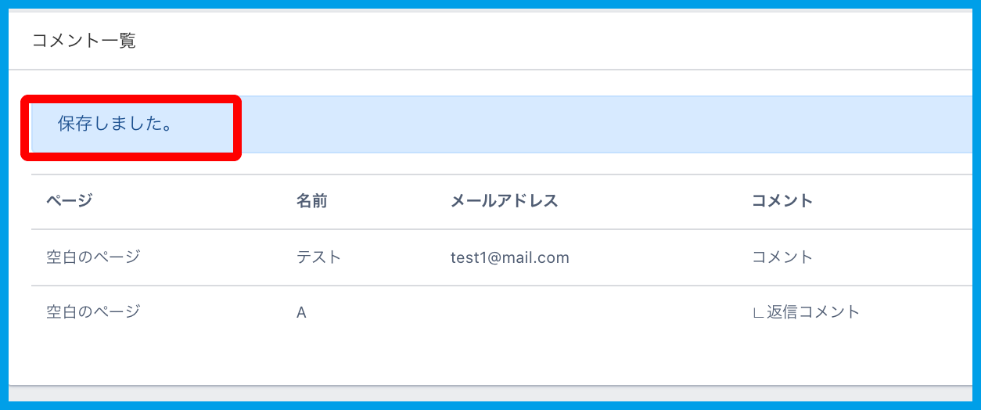Click the reply indicator ∟ before 返信コメント
This screenshot has width=981, height=410.
click(757, 313)
